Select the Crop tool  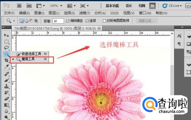click(x=6, y=60)
